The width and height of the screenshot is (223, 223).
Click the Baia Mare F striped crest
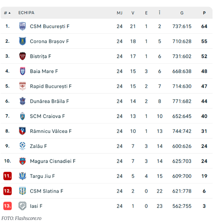[22, 71]
